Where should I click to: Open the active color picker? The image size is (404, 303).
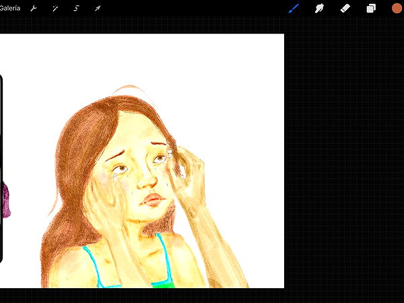397,8
